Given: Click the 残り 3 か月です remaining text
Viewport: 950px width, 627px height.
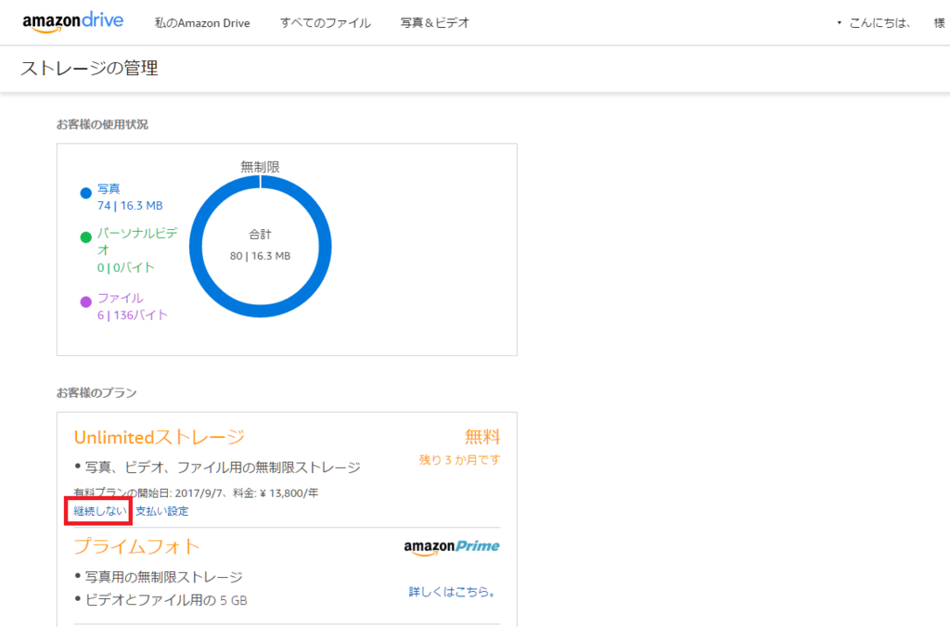Looking at the screenshot, I should tap(460, 460).
